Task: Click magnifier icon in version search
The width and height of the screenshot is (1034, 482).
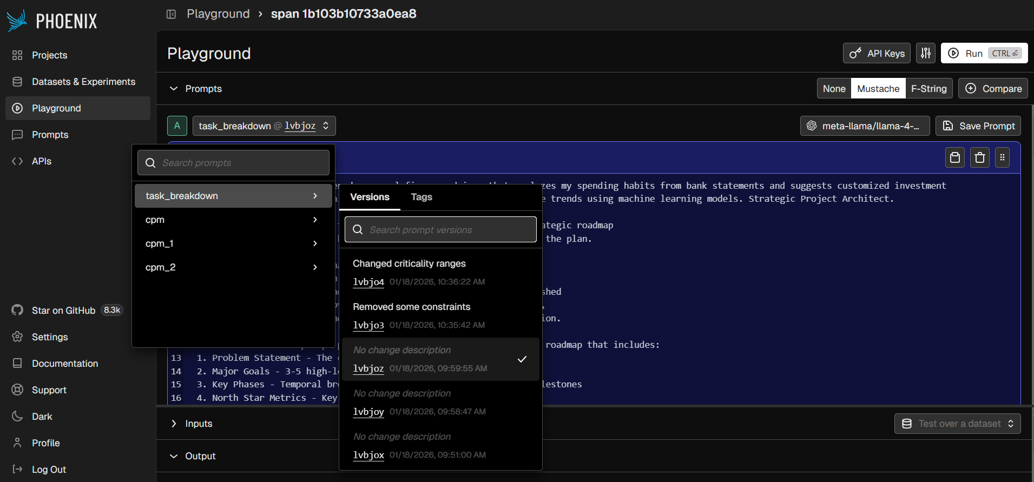Action: pos(358,230)
